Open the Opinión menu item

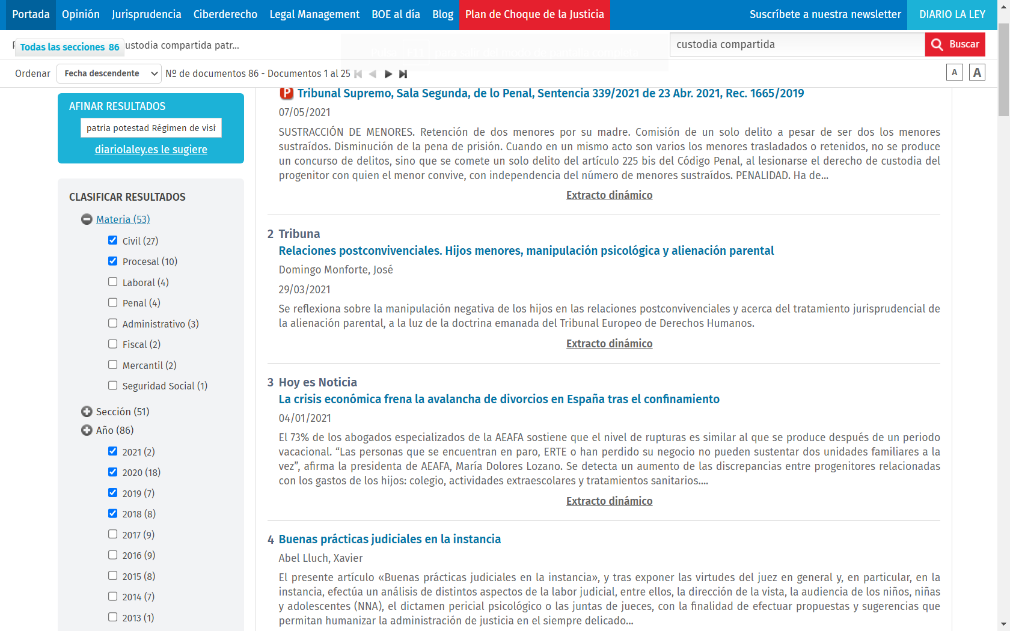coord(81,14)
